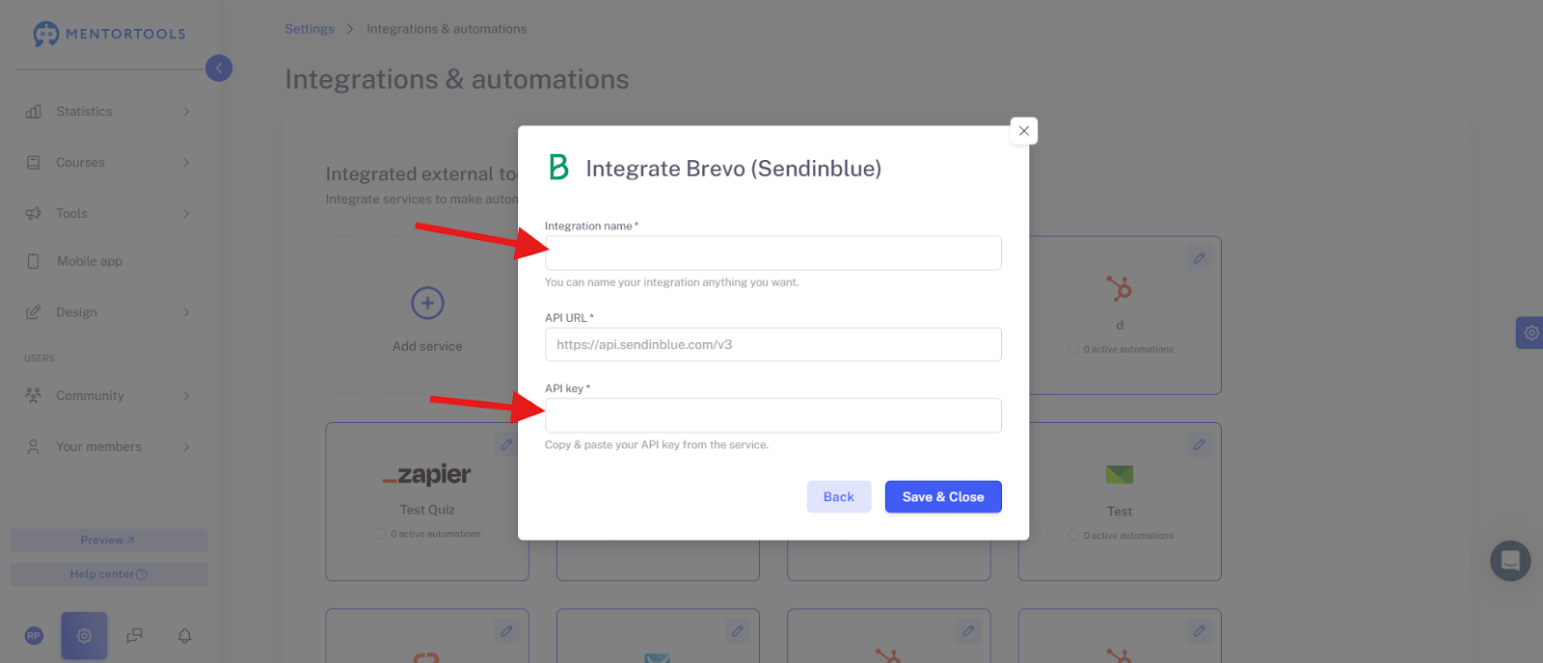The height and width of the screenshot is (663, 1543).
Task: Expand the Your members chevron
Action: pyautogui.click(x=186, y=447)
